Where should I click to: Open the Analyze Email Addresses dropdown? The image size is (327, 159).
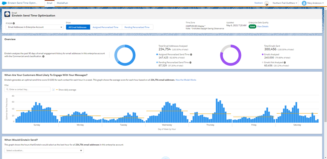(35, 27)
